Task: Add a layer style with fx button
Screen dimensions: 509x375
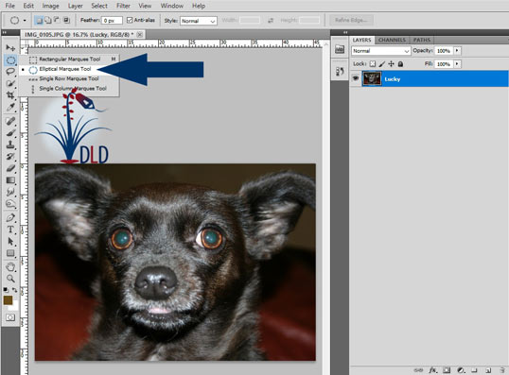Action: point(432,370)
